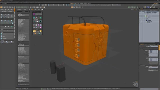The image size is (160, 90).
Task: Toggle visibility eye for the last mesh item
Action: tap(140, 23)
